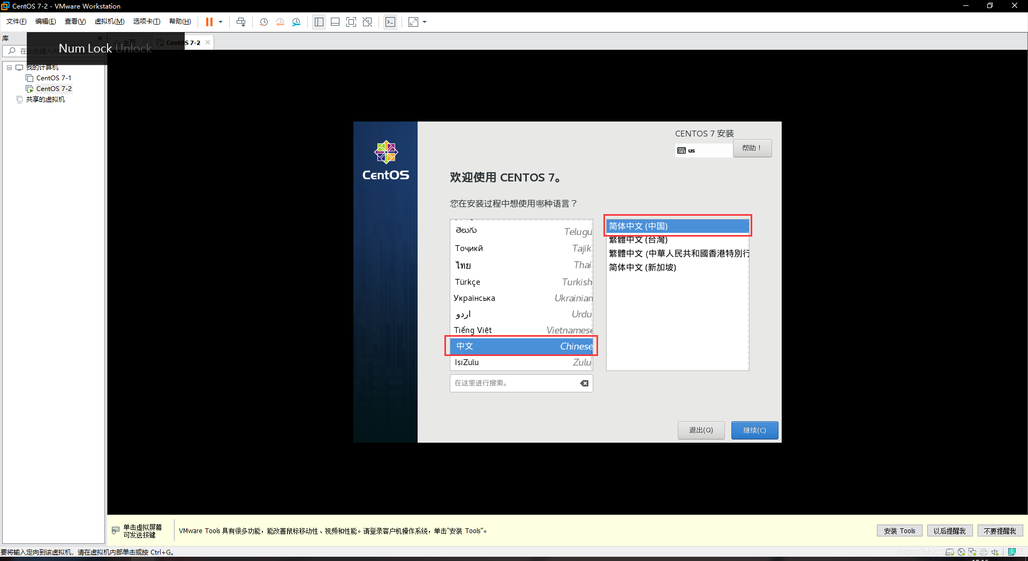Click the 帮助！ button in installer
1028x561 pixels.
(752, 148)
